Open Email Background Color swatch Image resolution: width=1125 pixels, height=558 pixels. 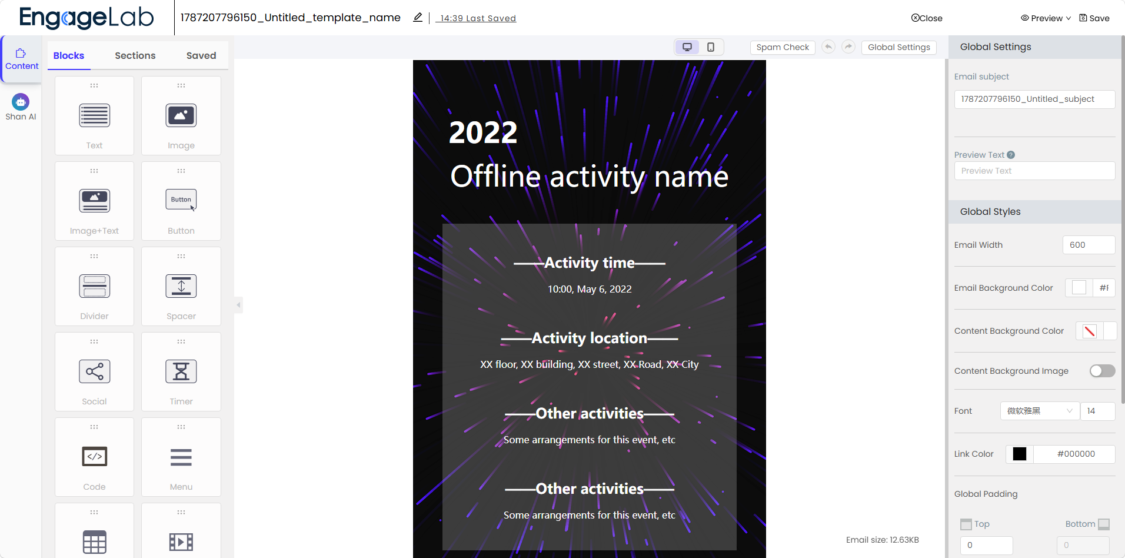1079,288
